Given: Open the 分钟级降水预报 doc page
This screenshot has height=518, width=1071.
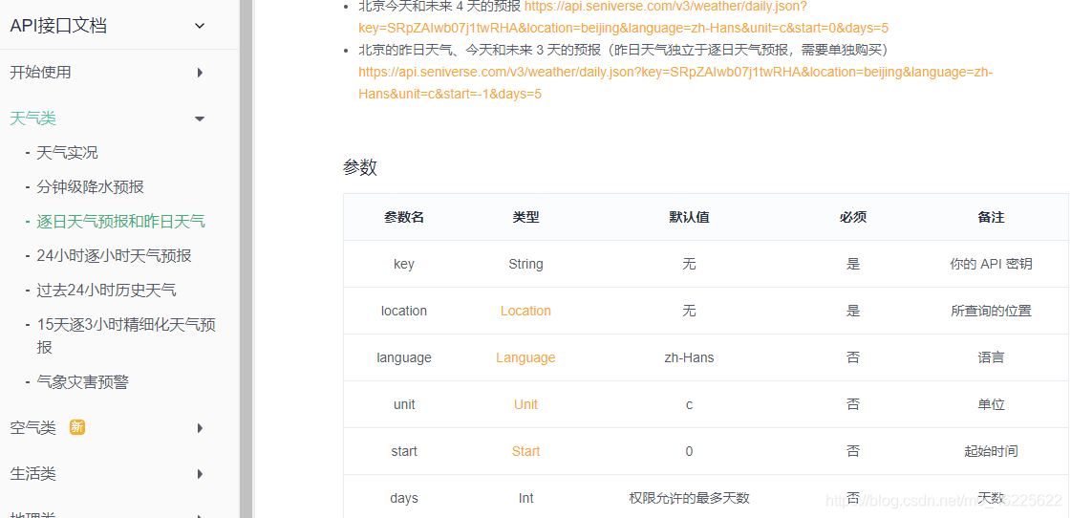Looking at the screenshot, I should [90, 186].
